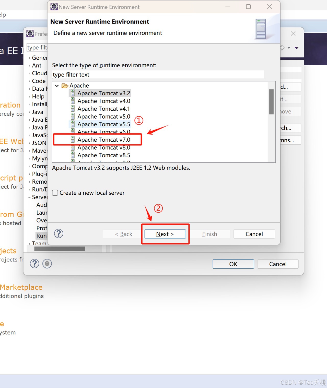Collapse the Server preferences node

[29, 197]
